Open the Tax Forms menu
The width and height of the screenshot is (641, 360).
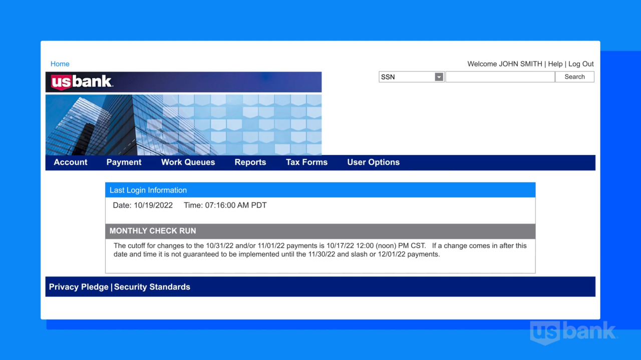pos(306,162)
